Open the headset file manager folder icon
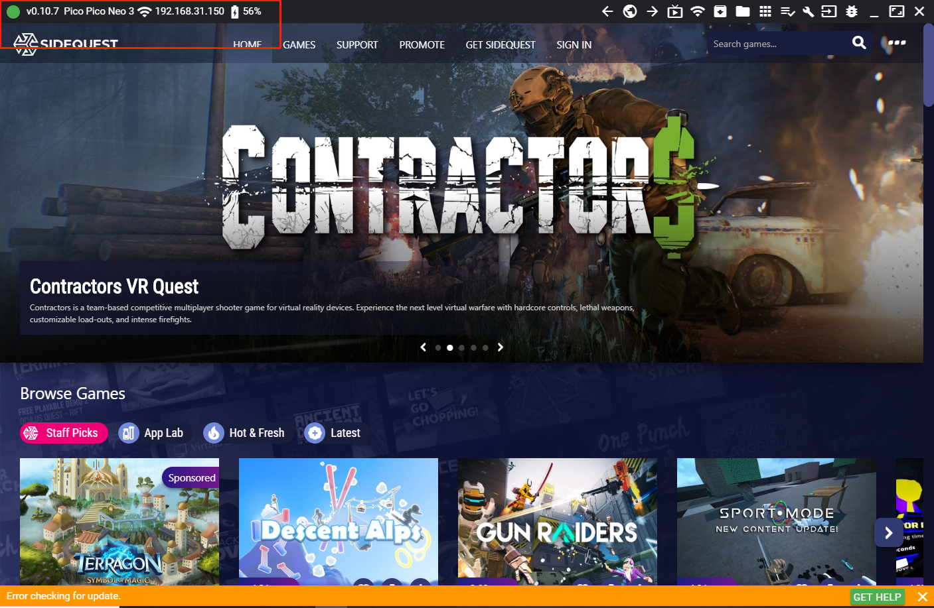This screenshot has width=934, height=608. point(742,11)
